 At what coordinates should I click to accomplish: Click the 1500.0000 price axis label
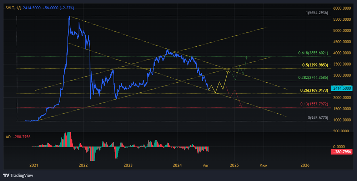tap(342, 109)
